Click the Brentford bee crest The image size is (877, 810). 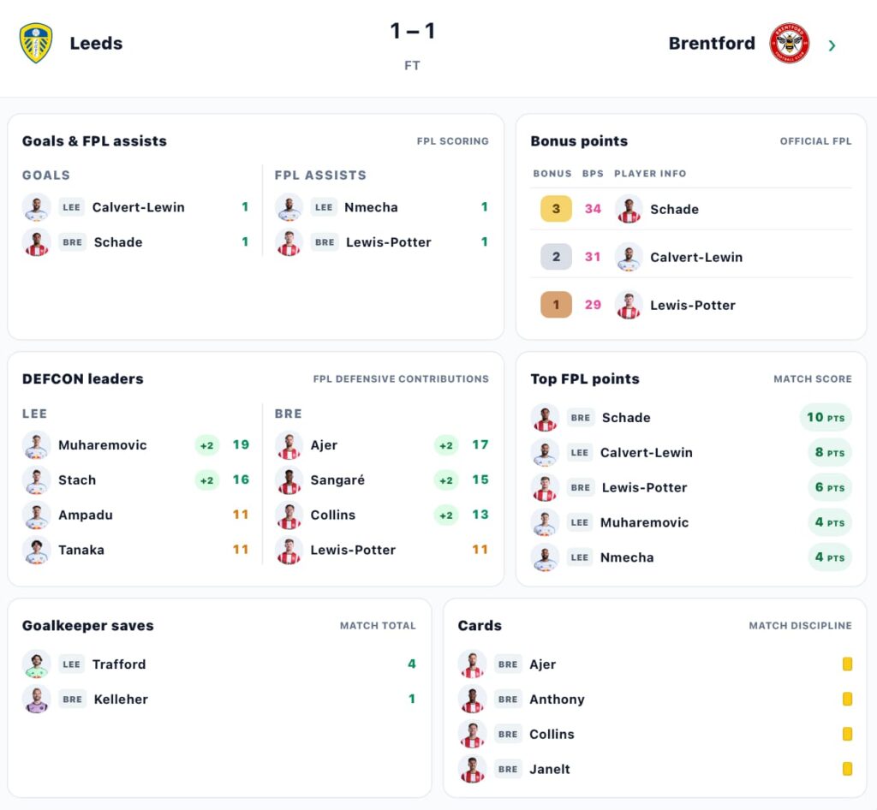tap(789, 43)
